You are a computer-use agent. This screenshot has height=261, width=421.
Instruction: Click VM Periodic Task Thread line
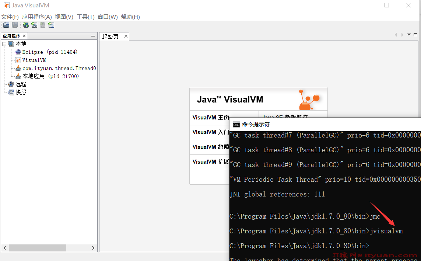[x=325, y=180]
